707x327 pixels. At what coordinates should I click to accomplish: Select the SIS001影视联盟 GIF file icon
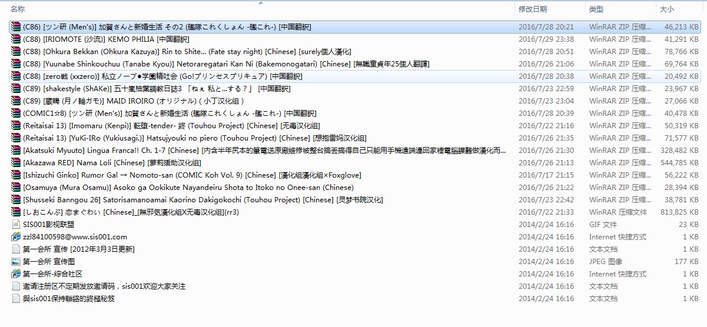(x=16, y=225)
